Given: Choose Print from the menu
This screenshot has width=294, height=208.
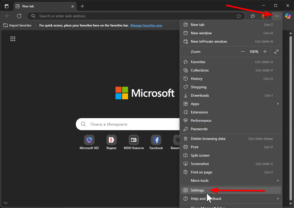Looking at the screenshot, I should click(231, 147).
